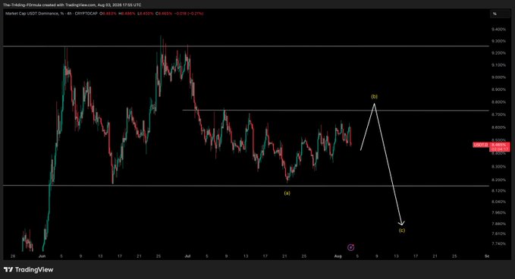Viewport: 515px width, 279px height.
Task: Click the Jul label on time axis
Action: click(x=187, y=256)
